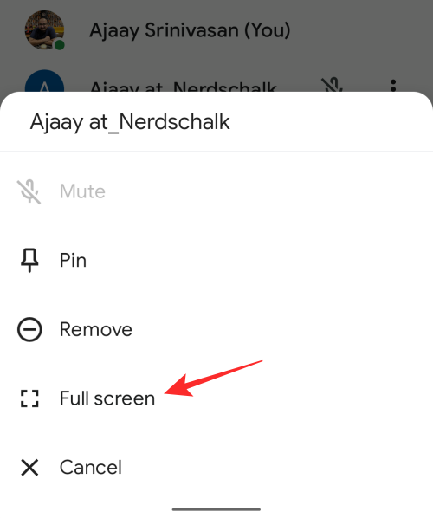Choose the Mute menu option
Viewport: 433px width, 518px height.
(x=216, y=191)
